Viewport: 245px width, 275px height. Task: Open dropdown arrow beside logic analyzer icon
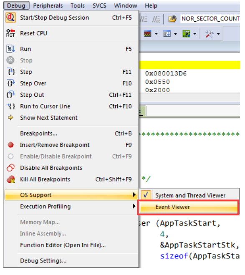(156, 34)
